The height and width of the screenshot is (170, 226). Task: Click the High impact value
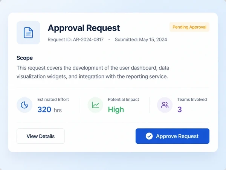pyautogui.click(x=116, y=110)
